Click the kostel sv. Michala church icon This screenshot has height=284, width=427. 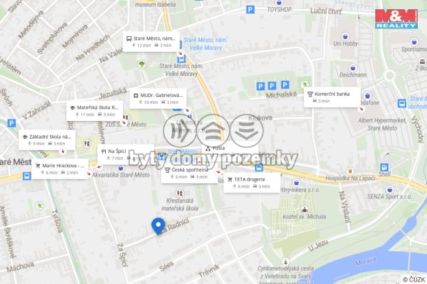(304, 209)
